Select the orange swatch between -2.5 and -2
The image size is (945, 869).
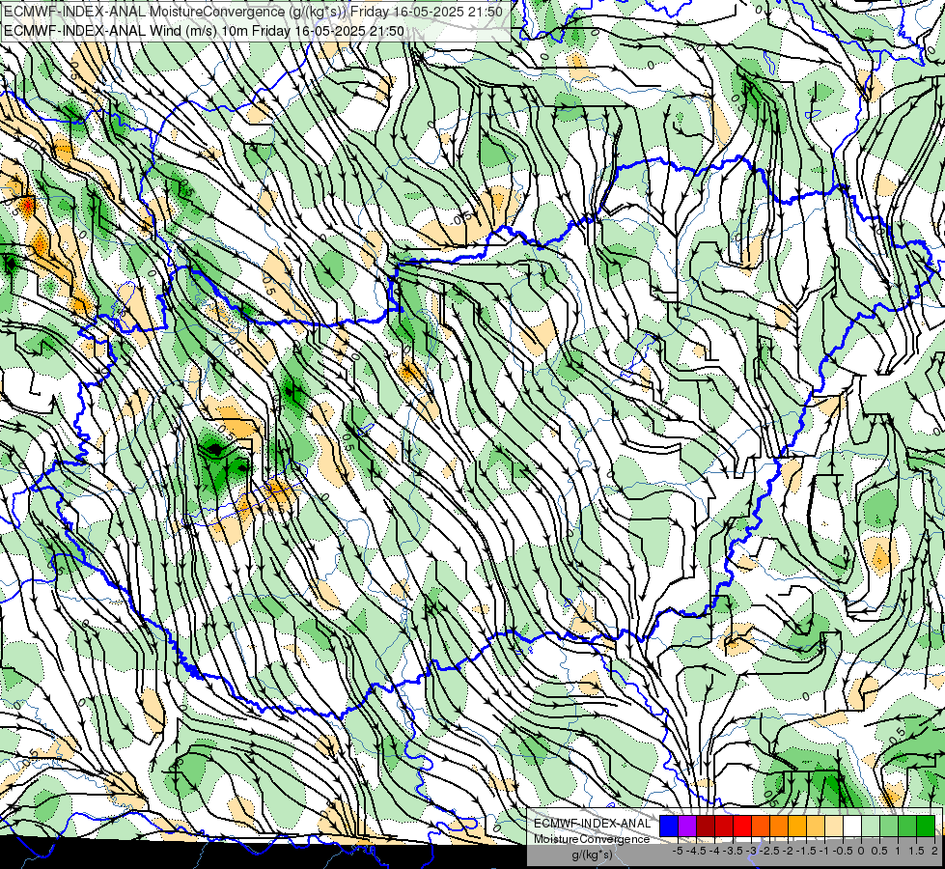(x=779, y=826)
